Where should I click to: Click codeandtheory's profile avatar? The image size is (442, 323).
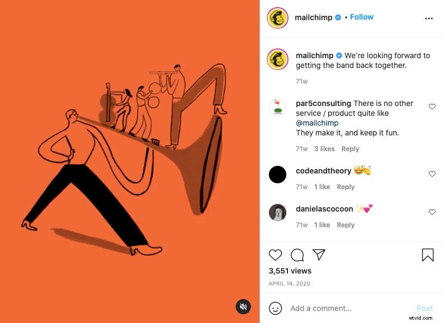pos(278,175)
